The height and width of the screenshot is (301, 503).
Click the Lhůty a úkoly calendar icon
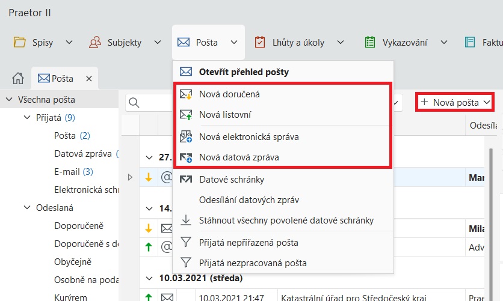click(x=260, y=42)
